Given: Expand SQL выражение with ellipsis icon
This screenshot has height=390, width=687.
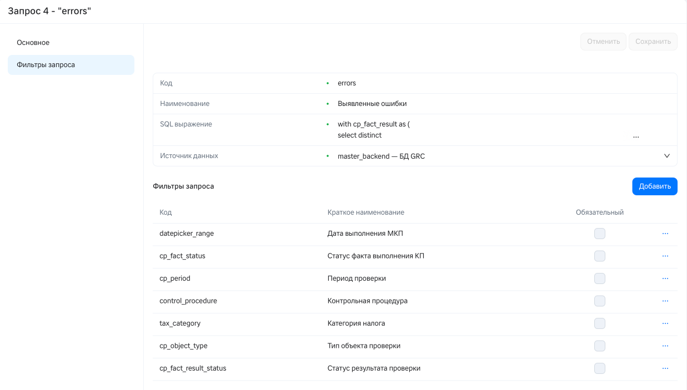Looking at the screenshot, I should tap(636, 136).
